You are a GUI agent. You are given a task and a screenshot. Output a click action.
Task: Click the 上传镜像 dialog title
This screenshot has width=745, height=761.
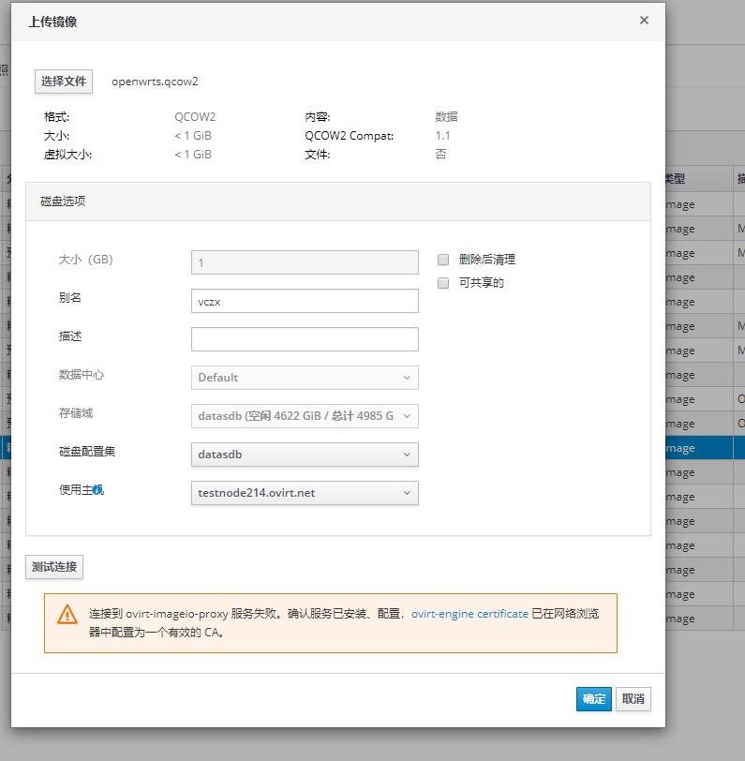52,22
